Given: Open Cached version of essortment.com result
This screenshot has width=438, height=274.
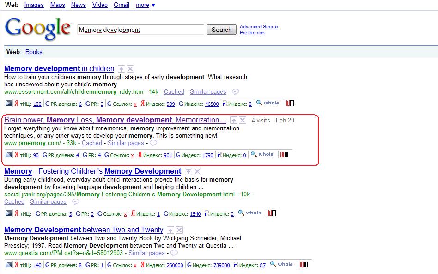Looking at the screenshot, I should point(174,91).
